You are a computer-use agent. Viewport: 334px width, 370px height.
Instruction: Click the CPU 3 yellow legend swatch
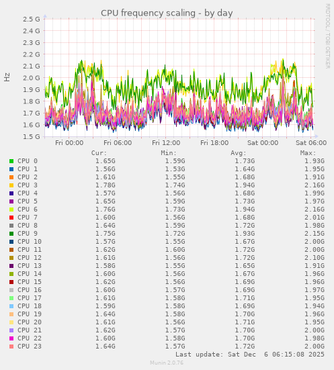coord(11,185)
